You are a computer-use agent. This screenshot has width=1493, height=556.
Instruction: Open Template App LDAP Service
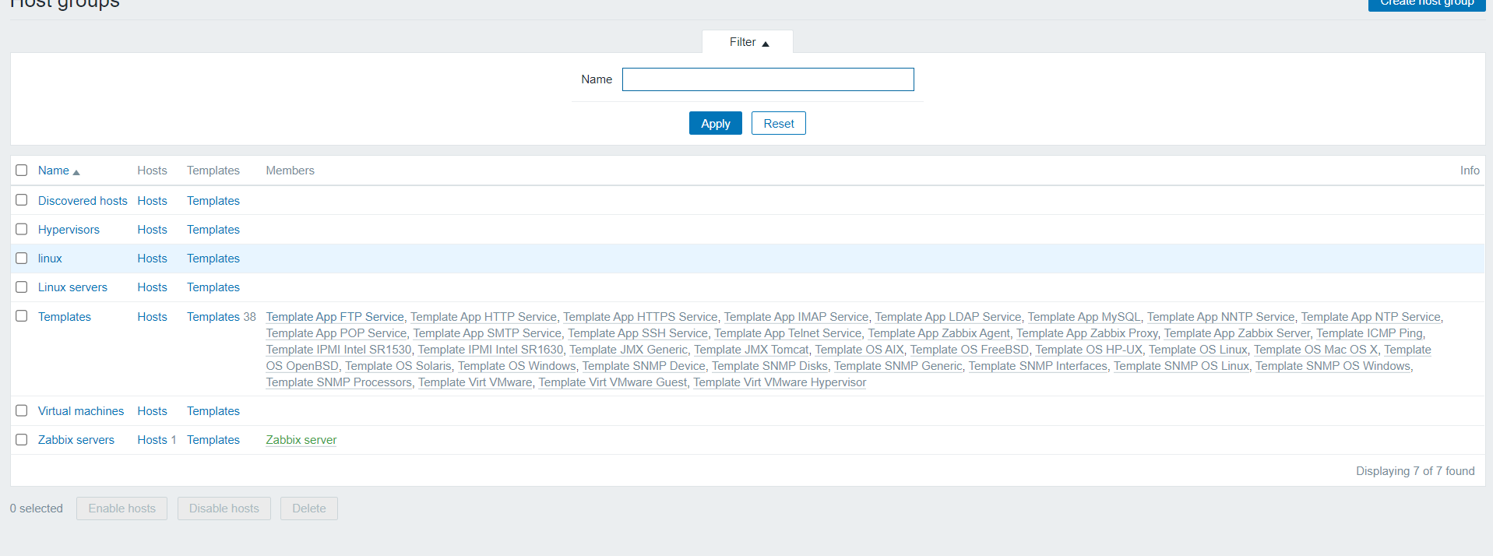tap(948, 317)
